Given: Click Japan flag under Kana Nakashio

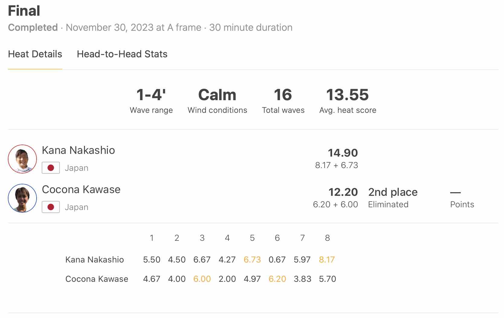Looking at the screenshot, I should 51,168.
